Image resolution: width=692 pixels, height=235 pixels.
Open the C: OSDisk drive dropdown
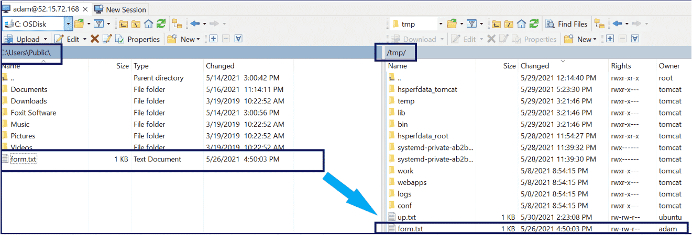pos(68,24)
